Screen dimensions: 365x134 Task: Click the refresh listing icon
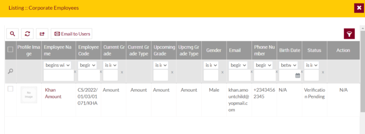[x=27, y=34]
